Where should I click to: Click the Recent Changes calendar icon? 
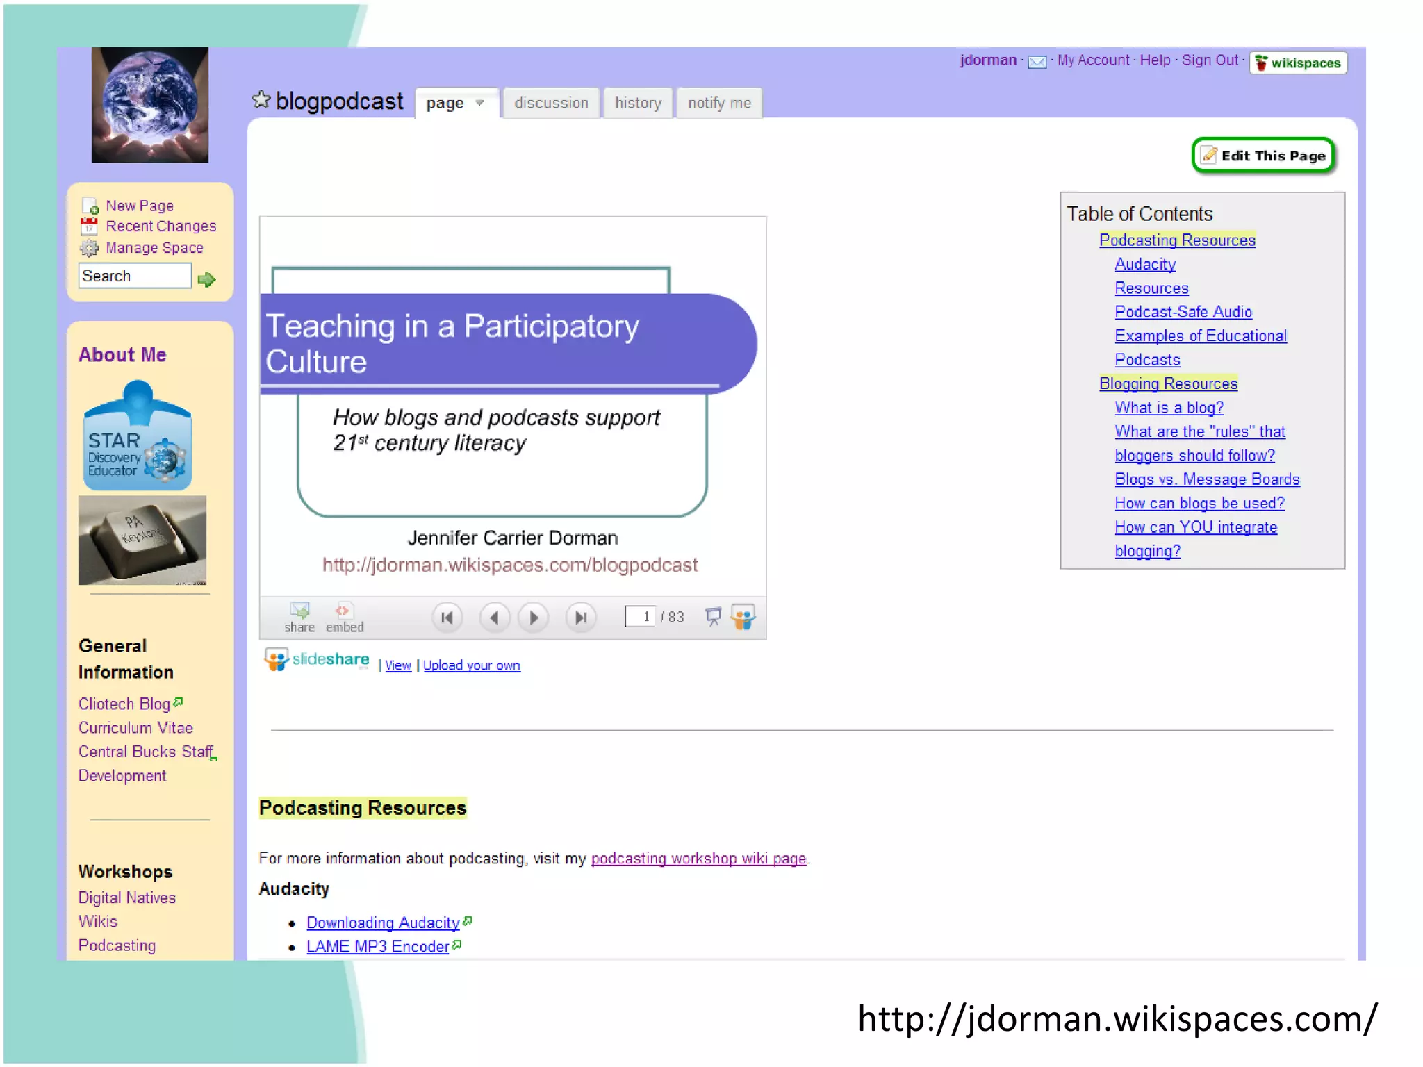[x=89, y=226]
